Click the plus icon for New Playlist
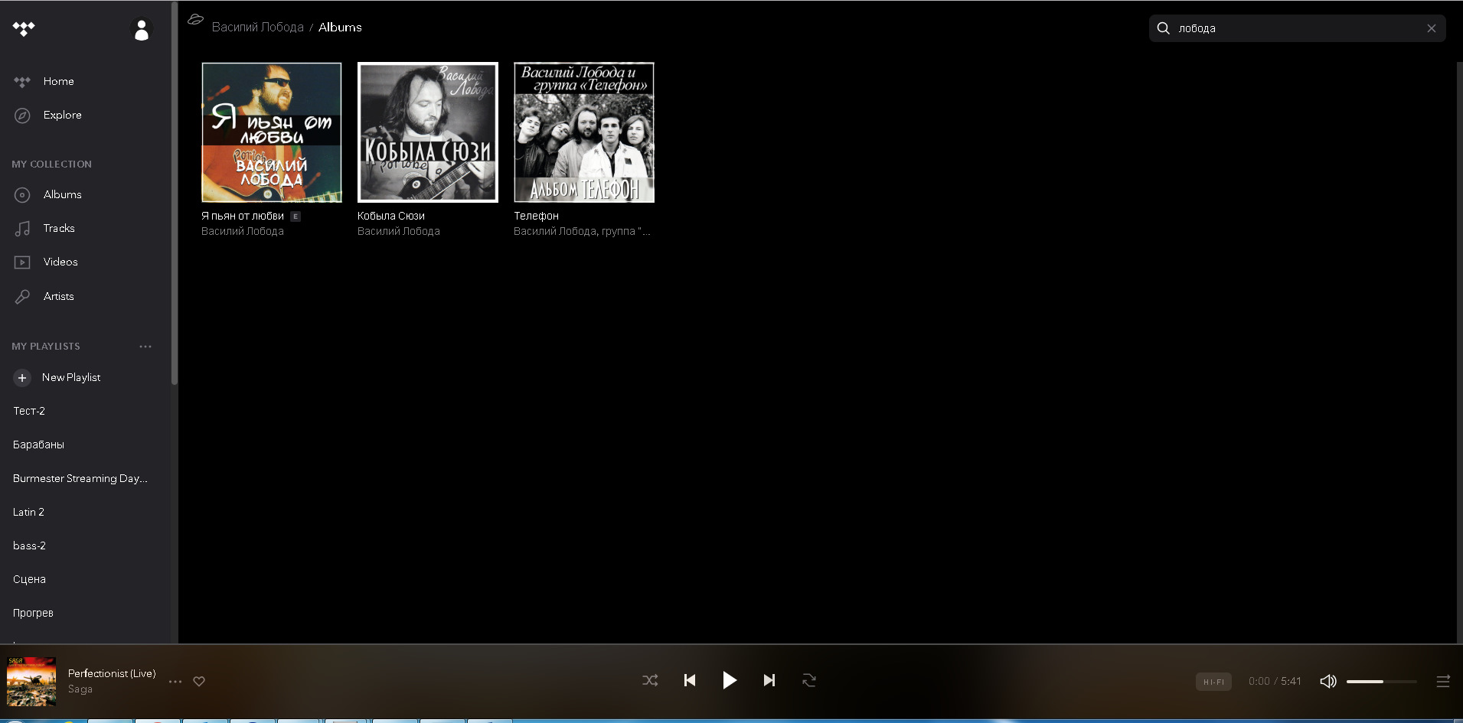 pyautogui.click(x=22, y=378)
